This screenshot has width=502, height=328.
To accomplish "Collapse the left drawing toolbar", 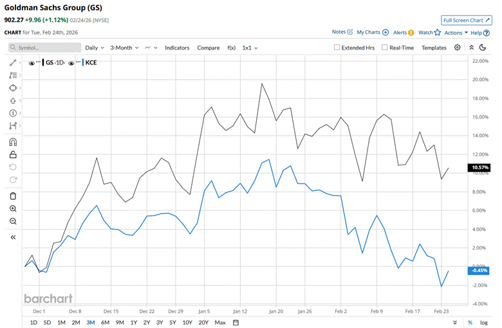I will click(x=13, y=237).
